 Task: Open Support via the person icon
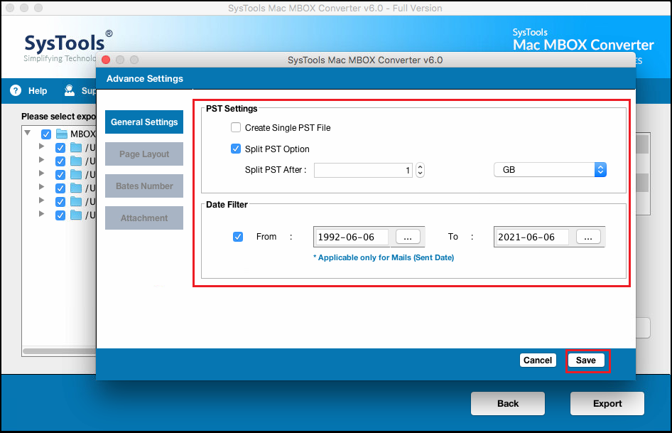tap(70, 90)
